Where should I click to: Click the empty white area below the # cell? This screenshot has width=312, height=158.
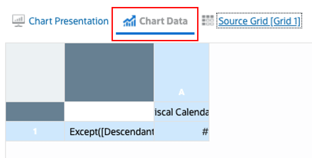click(x=181, y=150)
